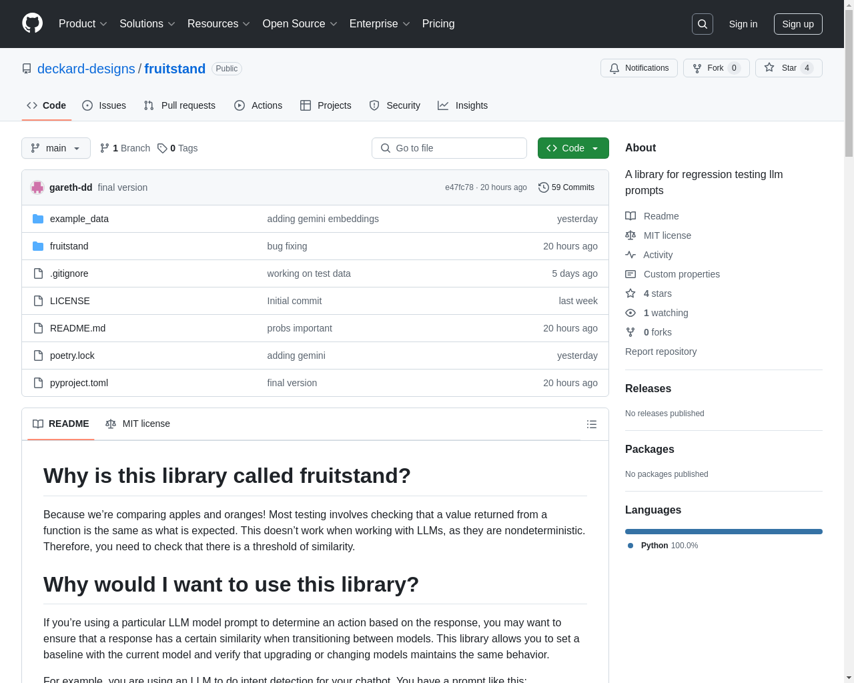This screenshot has width=854, height=683.
Task: Select the Code repository tab
Action: click(x=47, y=105)
